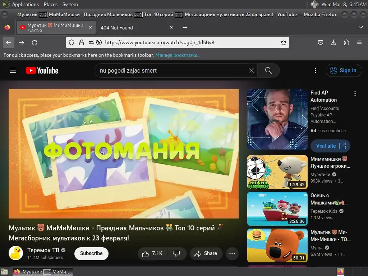The image size is (368, 276).
Task: Open the System menu
Action: [70, 4]
